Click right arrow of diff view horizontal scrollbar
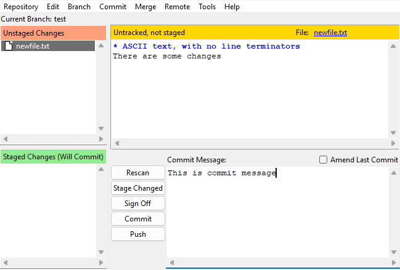This screenshot has height=270, width=400. point(393,143)
